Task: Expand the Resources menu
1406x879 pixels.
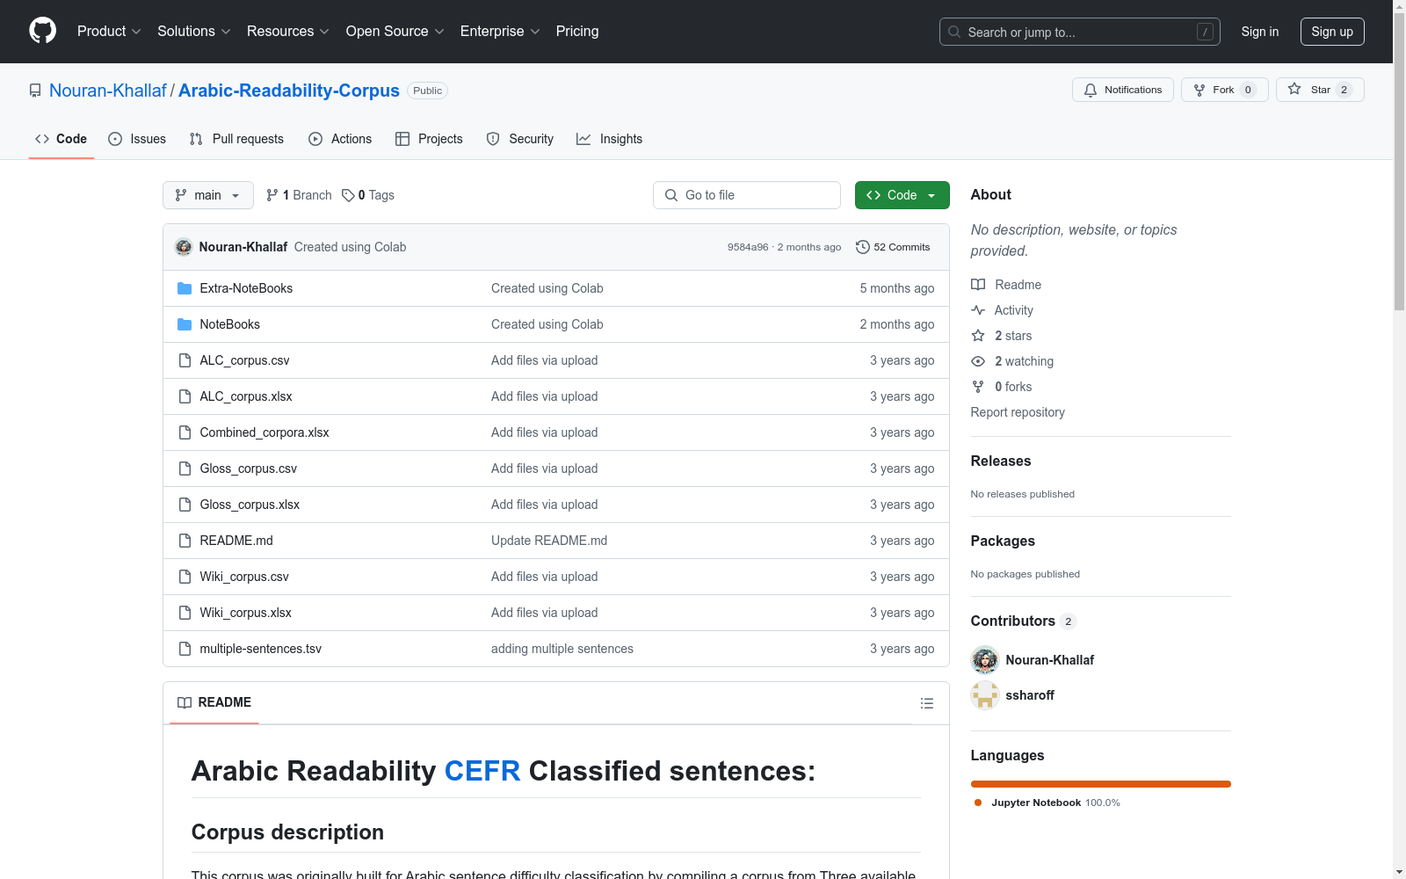Action: tap(288, 32)
